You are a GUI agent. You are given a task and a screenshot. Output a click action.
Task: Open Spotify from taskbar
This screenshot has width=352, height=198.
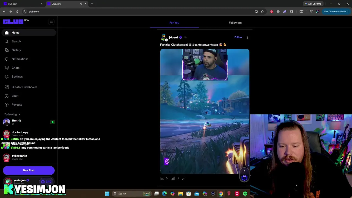[x=245, y=194]
